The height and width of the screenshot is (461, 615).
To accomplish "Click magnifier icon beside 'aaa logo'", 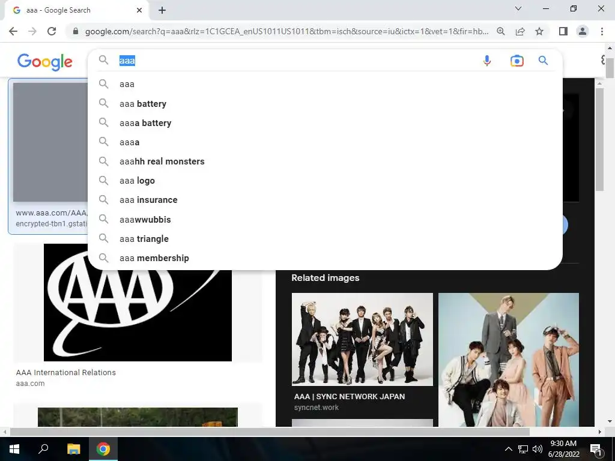I will coord(103,180).
